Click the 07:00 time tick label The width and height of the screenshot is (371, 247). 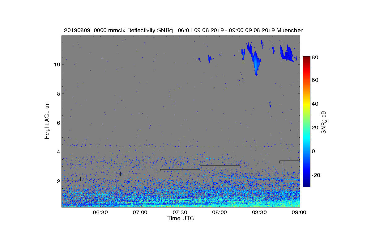140,212
